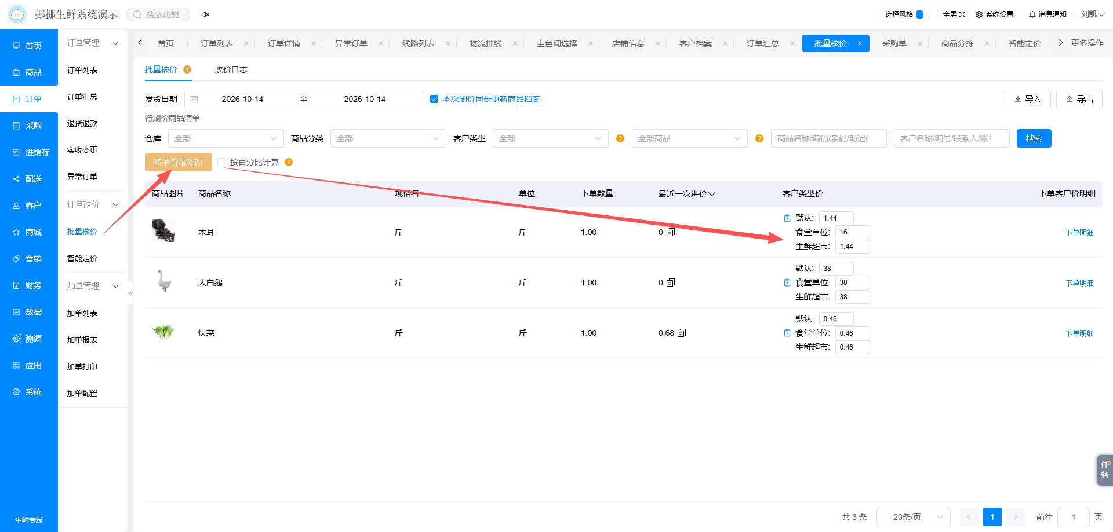
Task: Click the copy icon next to 木耳 默认 price
Action: tap(787, 218)
